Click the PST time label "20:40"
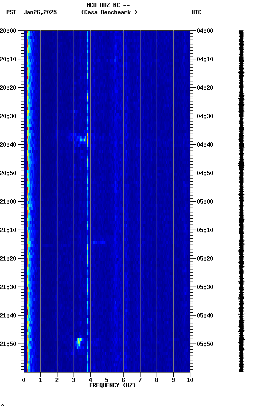The image size is (262, 410). [8, 145]
